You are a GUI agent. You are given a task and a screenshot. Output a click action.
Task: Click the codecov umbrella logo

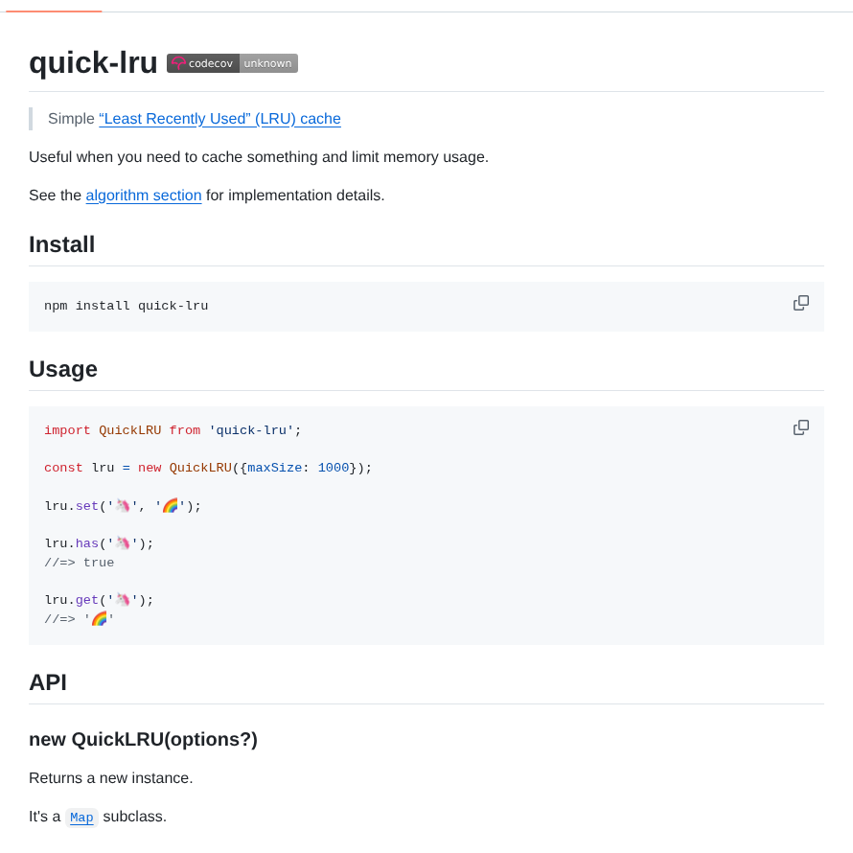tap(178, 63)
